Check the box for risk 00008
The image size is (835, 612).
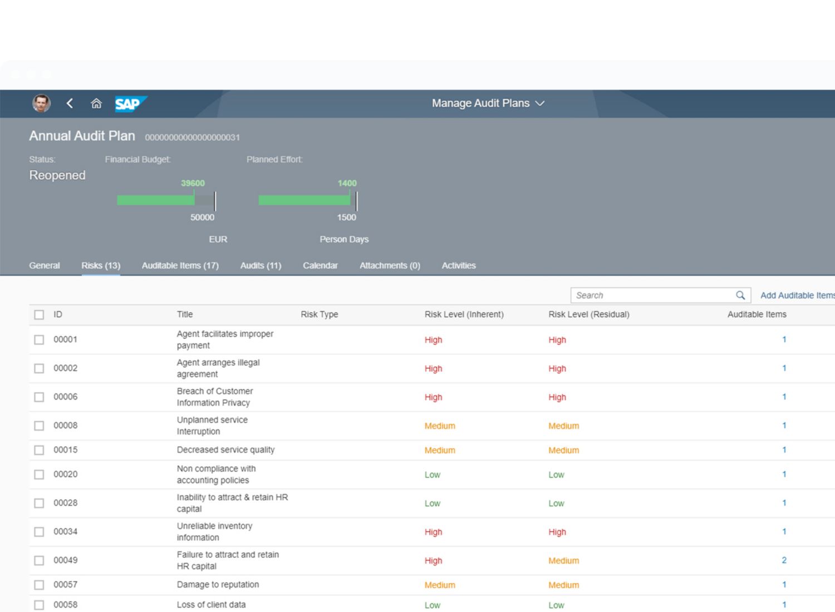[x=39, y=426]
